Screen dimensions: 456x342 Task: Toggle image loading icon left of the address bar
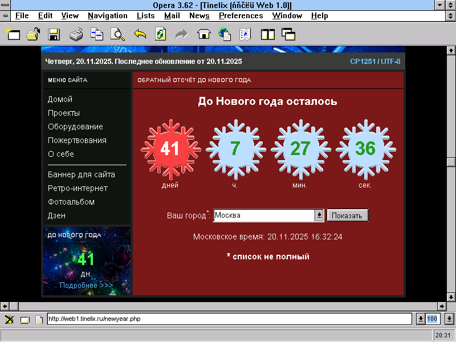coord(10,319)
